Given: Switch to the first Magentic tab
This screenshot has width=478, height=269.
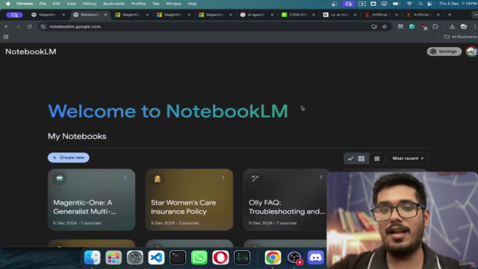Looking at the screenshot, I should [47, 15].
